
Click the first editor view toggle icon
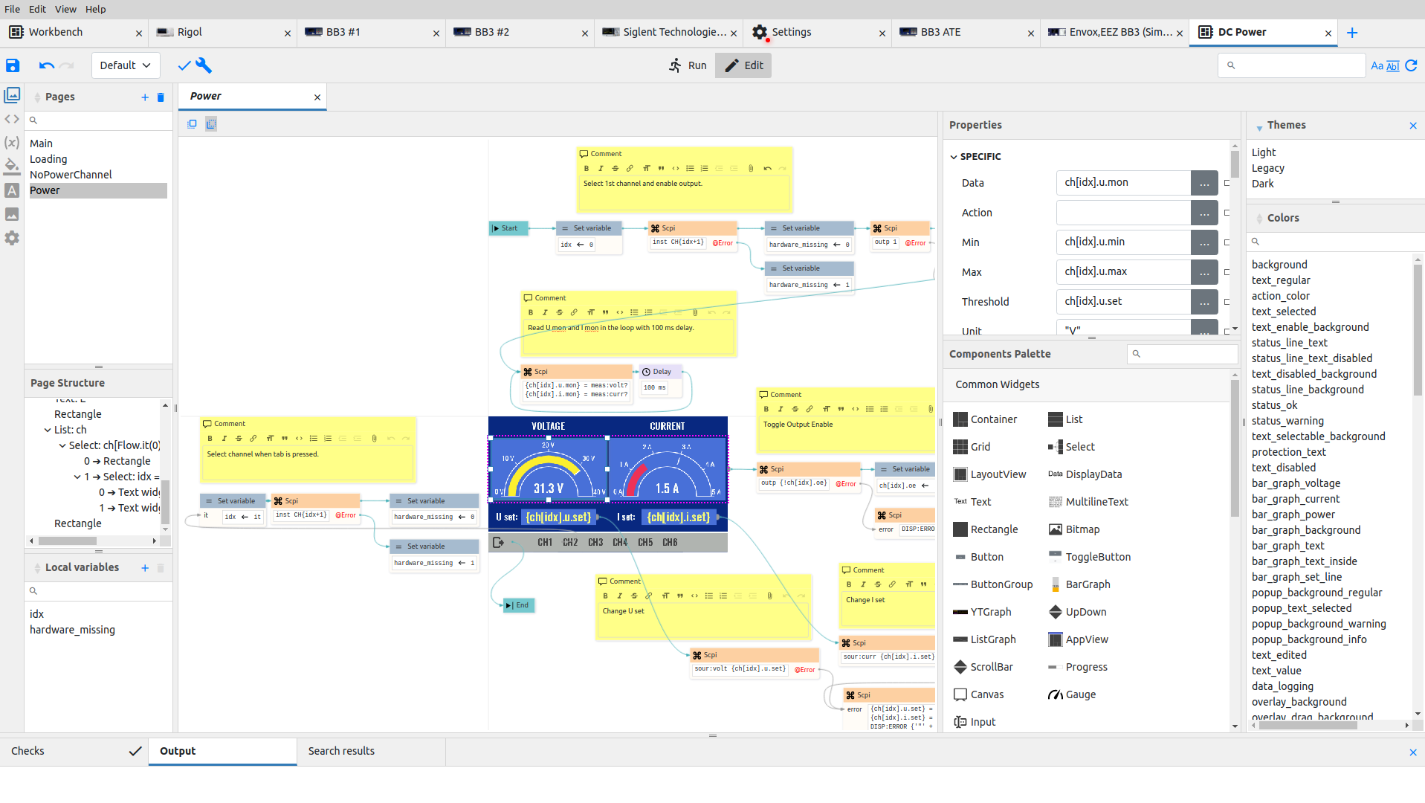tap(192, 124)
